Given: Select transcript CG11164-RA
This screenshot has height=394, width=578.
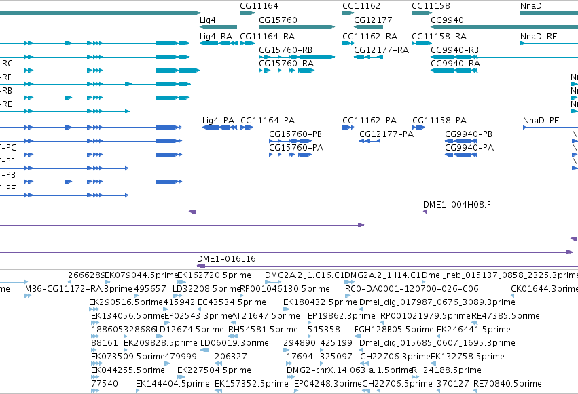Looking at the screenshot, I should point(247,43).
